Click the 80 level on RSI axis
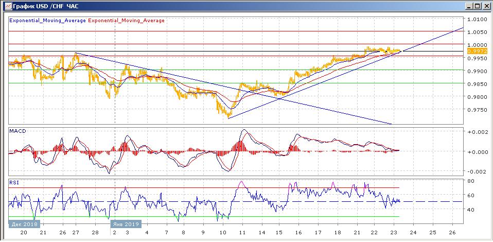 click(x=471, y=181)
